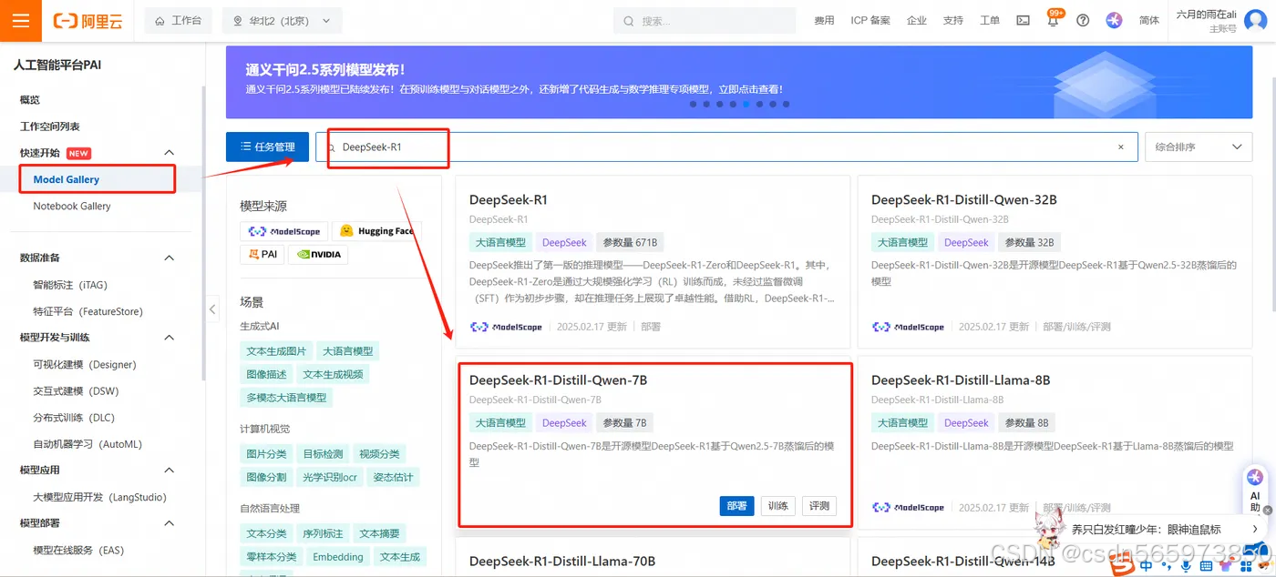
Task: Switch to the 工作台 tab
Action: (178, 19)
